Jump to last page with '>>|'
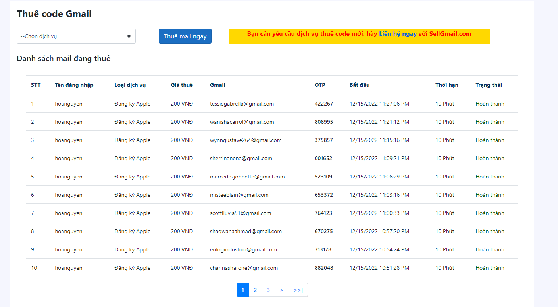Image resolution: width=558 pixels, height=307 pixels. (298, 290)
